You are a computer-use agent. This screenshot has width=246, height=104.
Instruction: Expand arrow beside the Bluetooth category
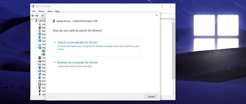36,34
